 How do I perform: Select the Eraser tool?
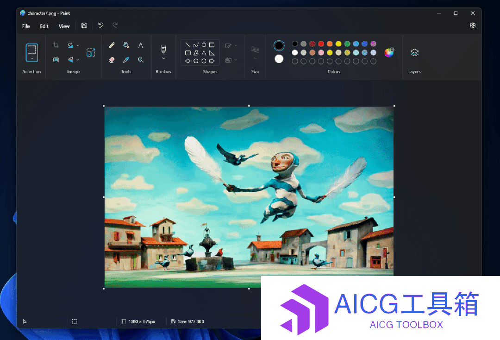click(111, 60)
